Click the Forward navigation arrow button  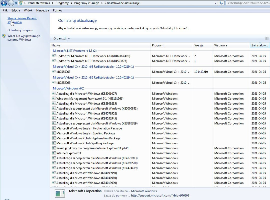tap(11, 3)
